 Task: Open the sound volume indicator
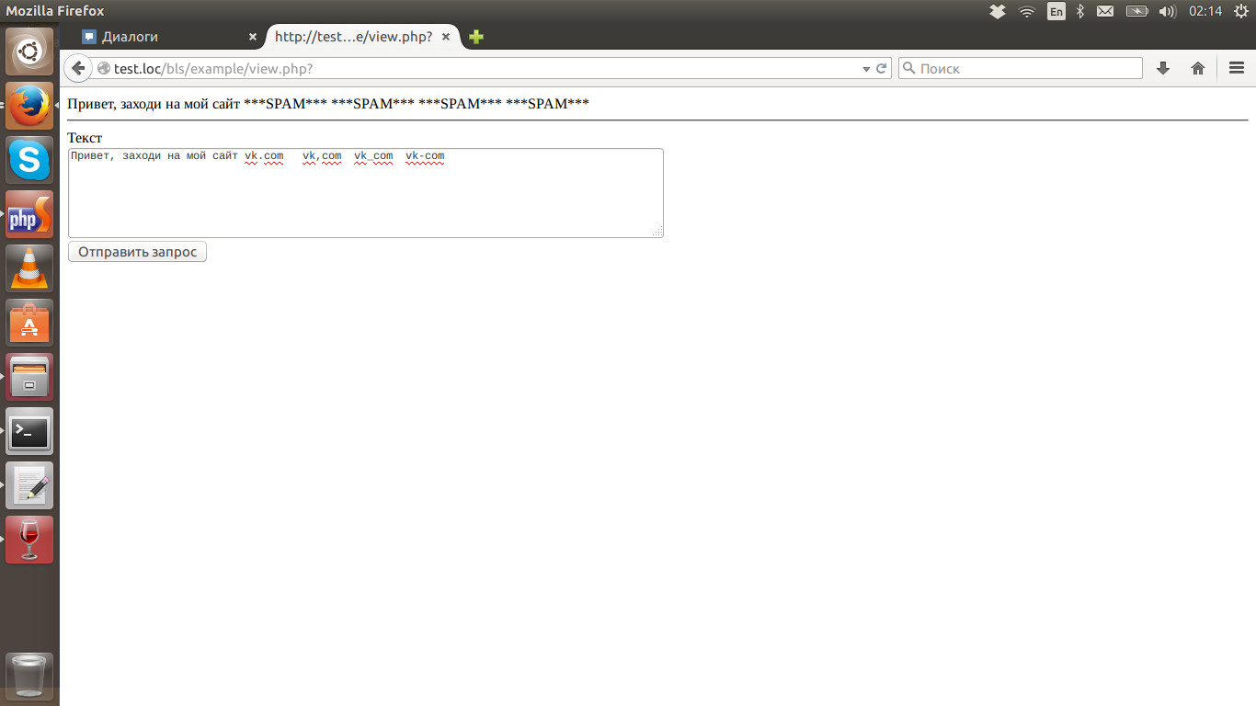coord(1168,11)
